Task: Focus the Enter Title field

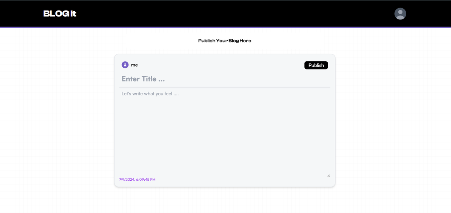Action: pos(225,79)
